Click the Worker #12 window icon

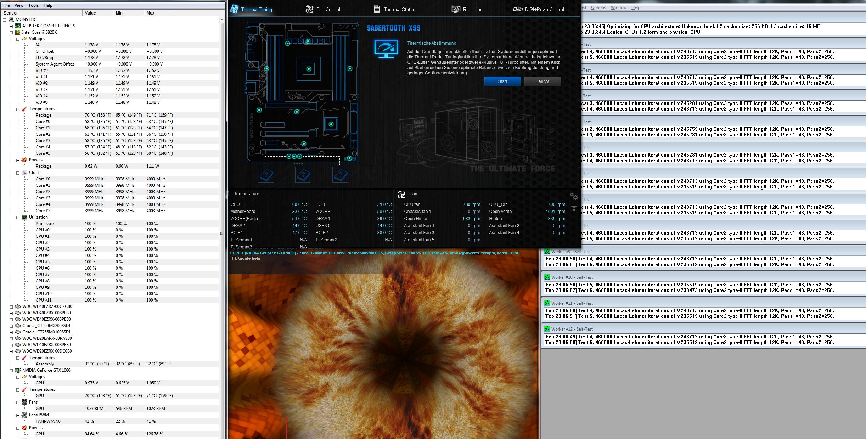pyautogui.click(x=547, y=329)
